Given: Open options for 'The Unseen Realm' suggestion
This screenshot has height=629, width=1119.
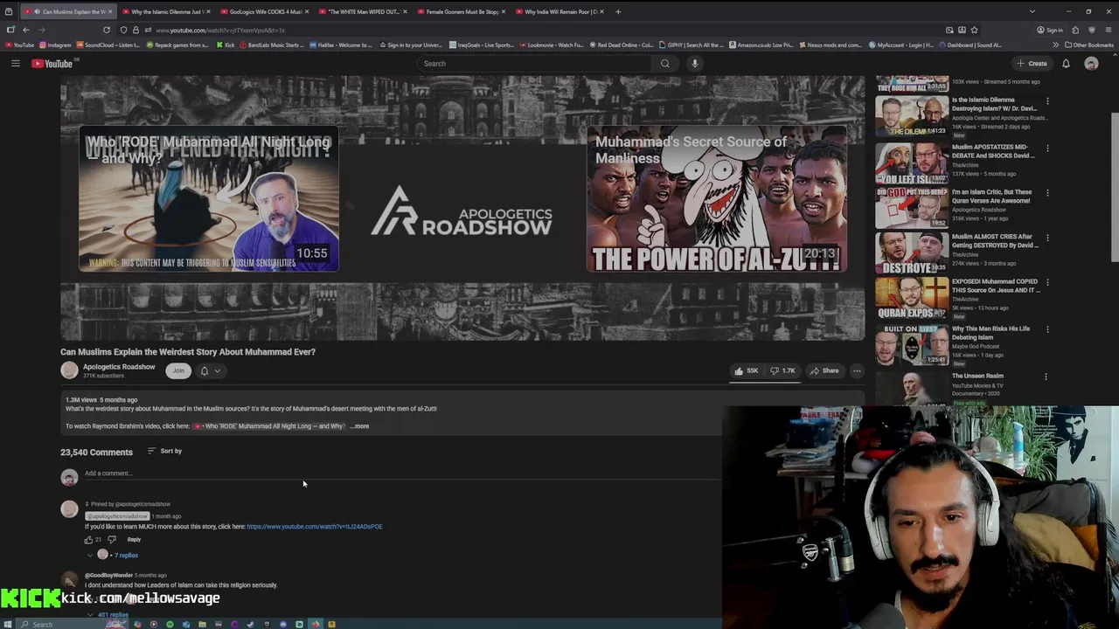Looking at the screenshot, I should click(1047, 377).
